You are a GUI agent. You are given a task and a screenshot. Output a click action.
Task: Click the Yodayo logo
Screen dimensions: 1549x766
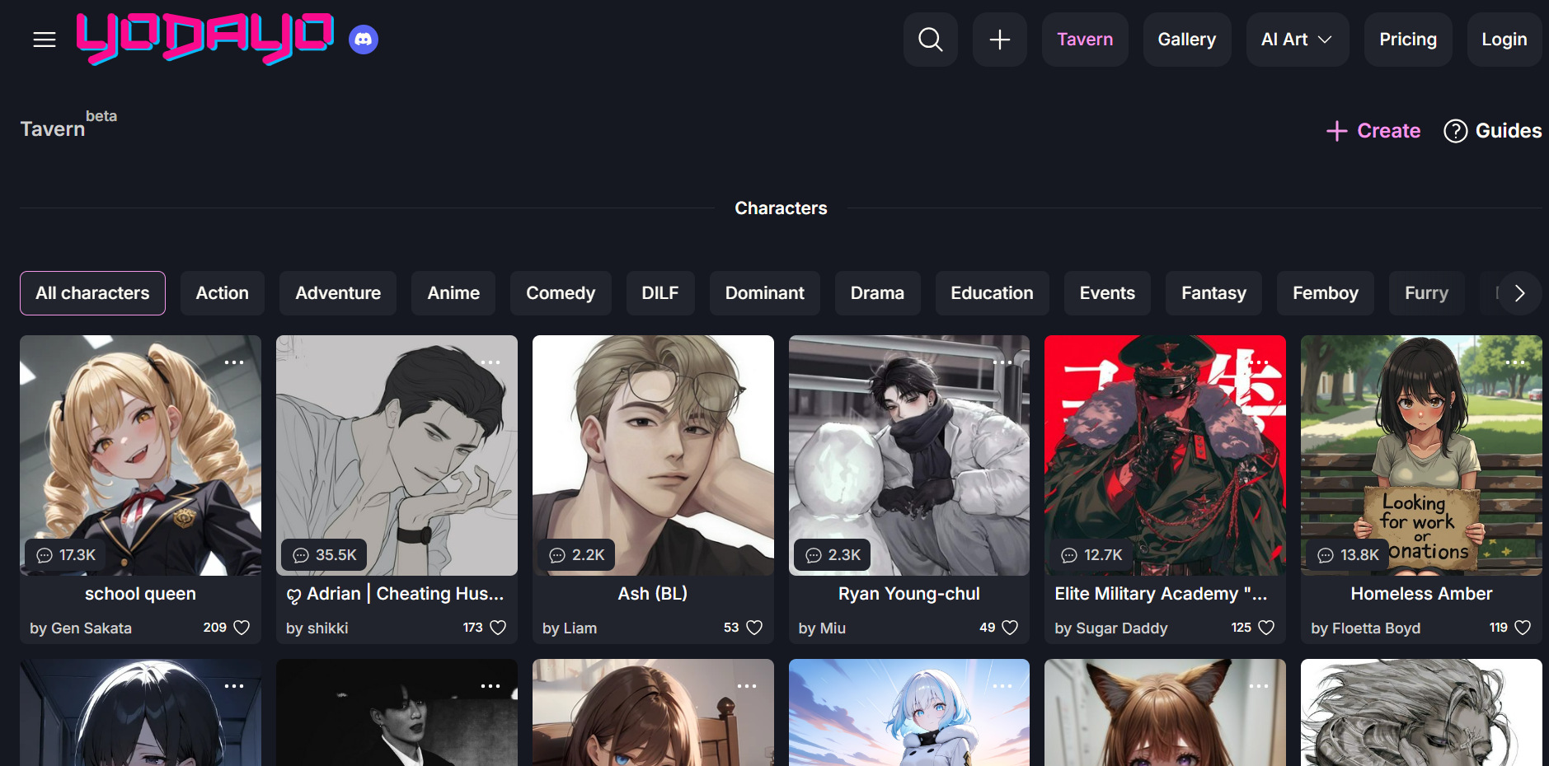pyautogui.click(x=205, y=39)
